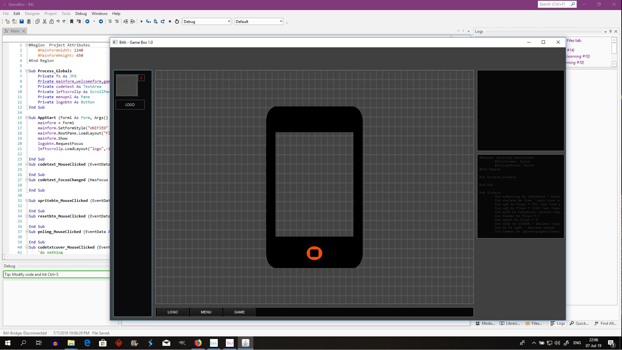Click the logo image thumbnail in sidebar
622x350 pixels.
[x=127, y=85]
